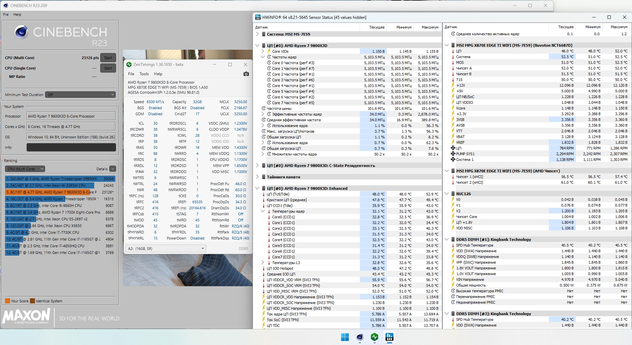The height and width of the screenshot is (345, 632).
Task: Select the Intel Xeon W-3265M ranking row
Action: coord(60,185)
